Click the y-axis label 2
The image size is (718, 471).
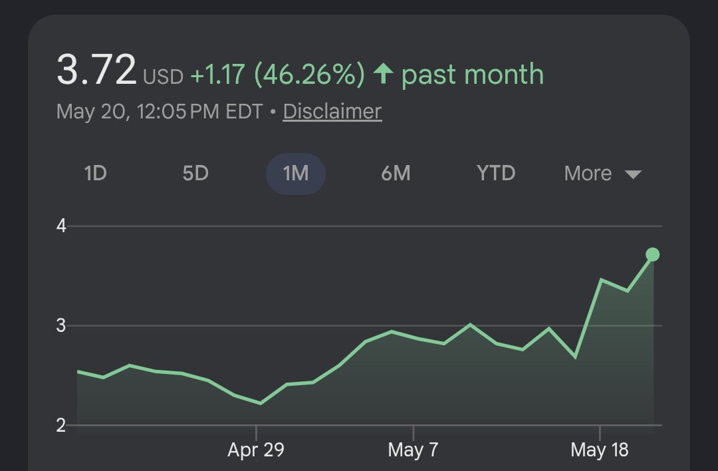click(61, 426)
